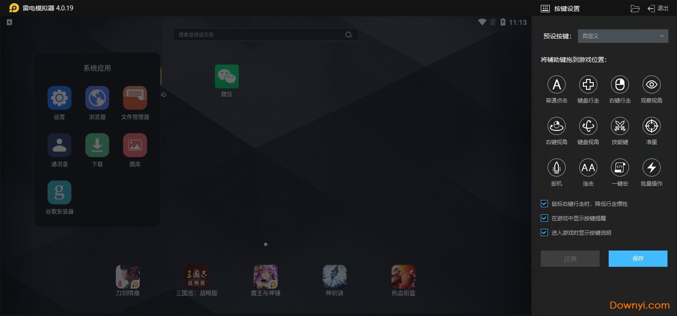The height and width of the screenshot is (316, 677).
Task: Disable 进入游戏时显示按键说明 checkbox
Action: (544, 232)
